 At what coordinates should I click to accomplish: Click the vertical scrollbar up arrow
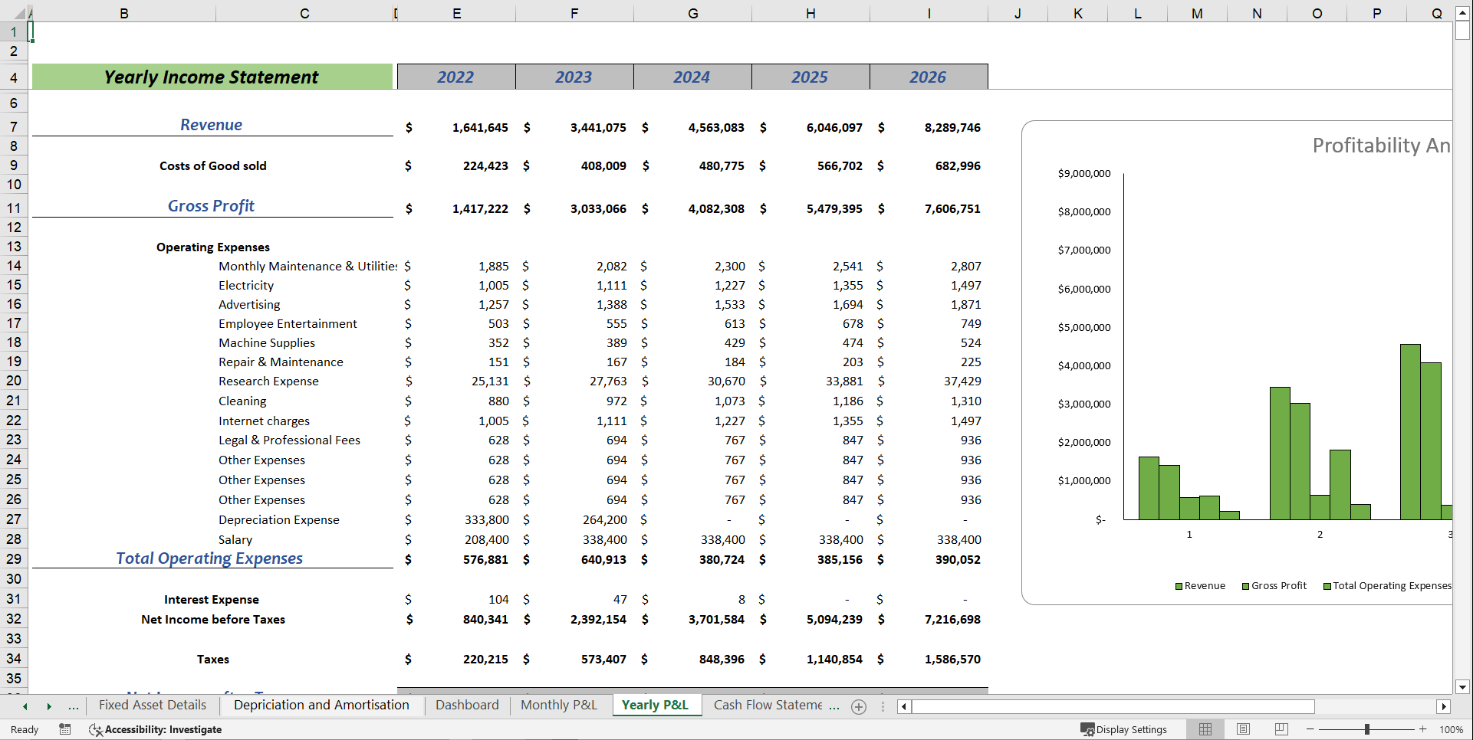[x=1462, y=13]
